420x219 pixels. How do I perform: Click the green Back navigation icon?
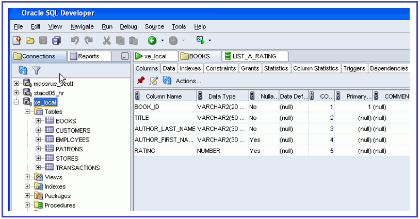[152, 40]
